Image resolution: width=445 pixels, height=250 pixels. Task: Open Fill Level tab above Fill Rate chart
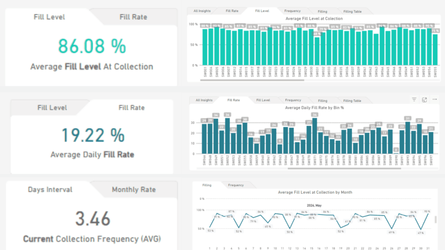pos(263,100)
